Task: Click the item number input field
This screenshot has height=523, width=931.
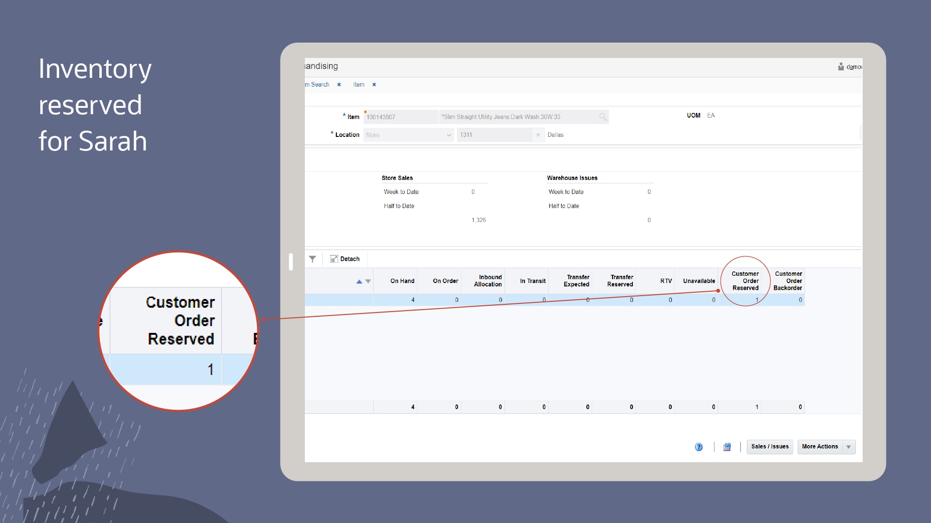Action: (x=400, y=117)
